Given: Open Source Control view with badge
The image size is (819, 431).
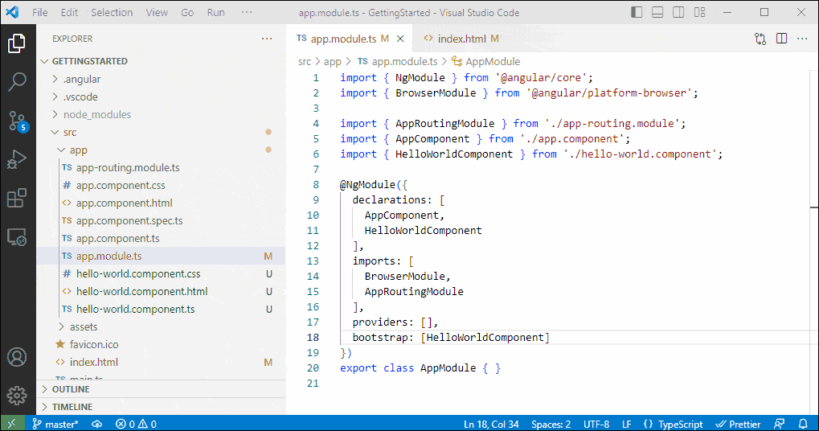Looking at the screenshot, I should (x=17, y=121).
